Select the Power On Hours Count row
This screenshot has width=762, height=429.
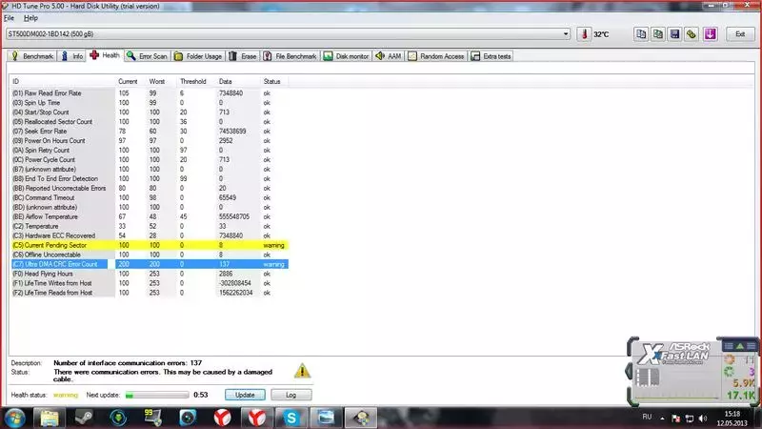(150, 140)
